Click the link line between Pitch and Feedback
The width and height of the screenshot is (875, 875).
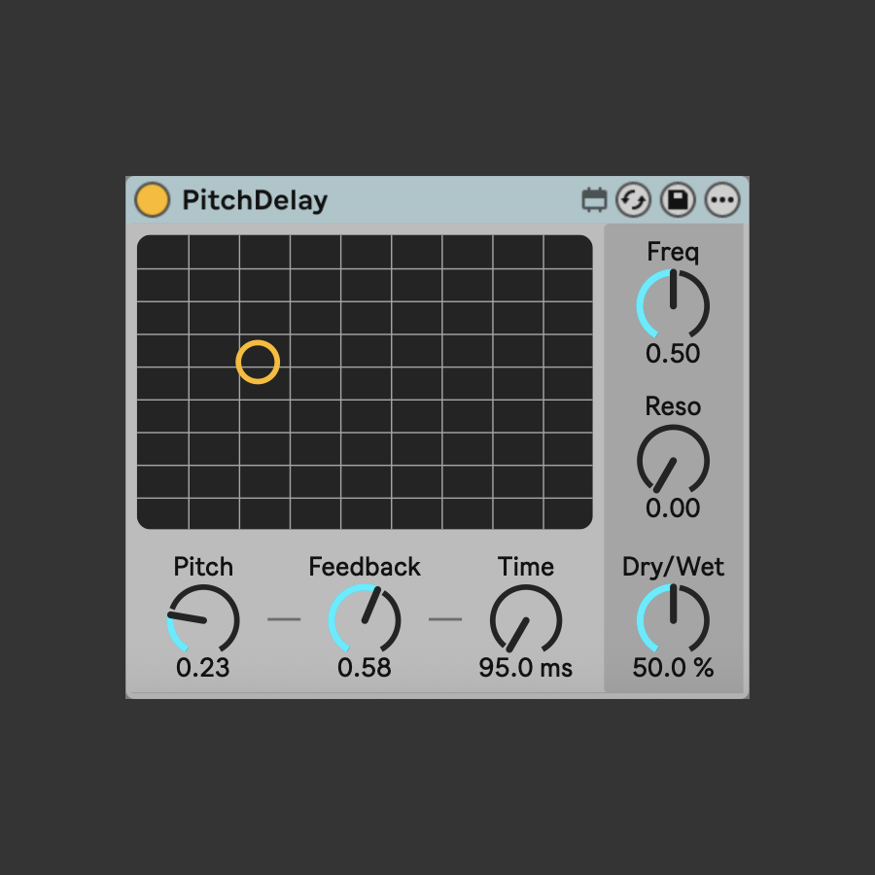pos(284,619)
